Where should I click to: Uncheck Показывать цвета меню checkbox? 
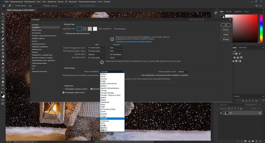coord(64,92)
